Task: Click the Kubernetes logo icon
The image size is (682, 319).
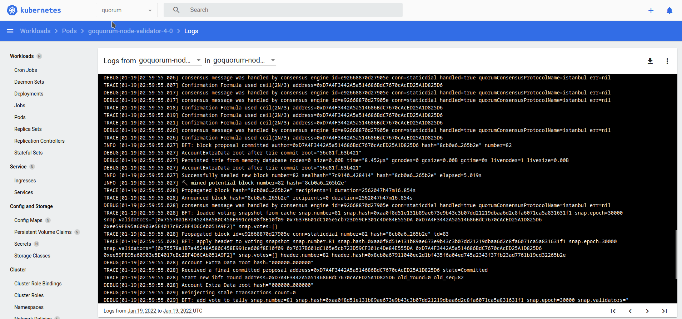Action: point(12,10)
